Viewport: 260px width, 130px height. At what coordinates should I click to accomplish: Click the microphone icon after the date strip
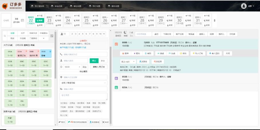tap(215, 20)
